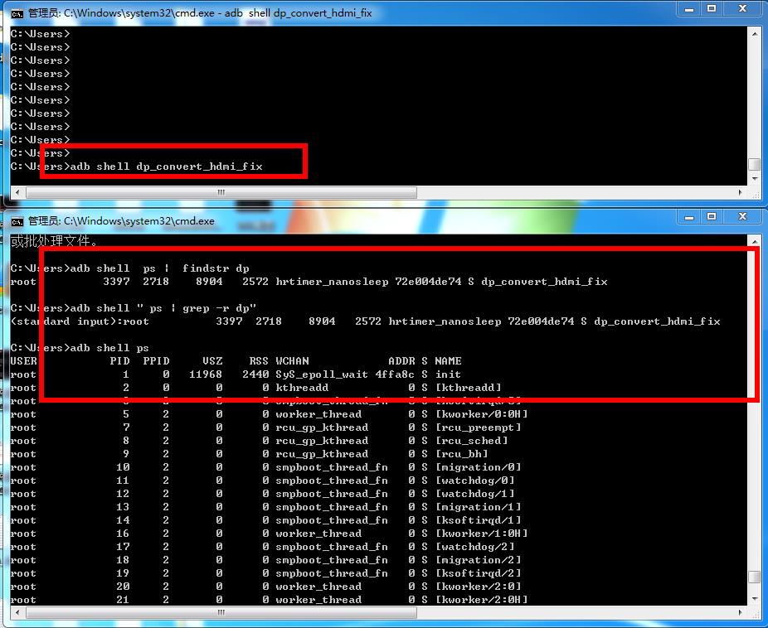Minimize the bottom cmd window
Viewport: 768px width, 628px height.
coord(690,219)
